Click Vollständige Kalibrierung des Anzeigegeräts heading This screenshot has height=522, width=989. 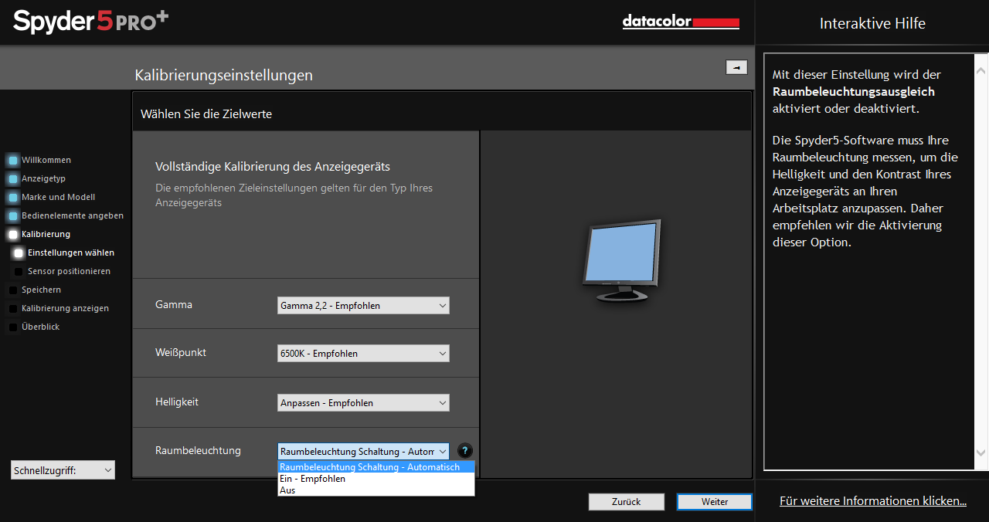click(x=273, y=167)
